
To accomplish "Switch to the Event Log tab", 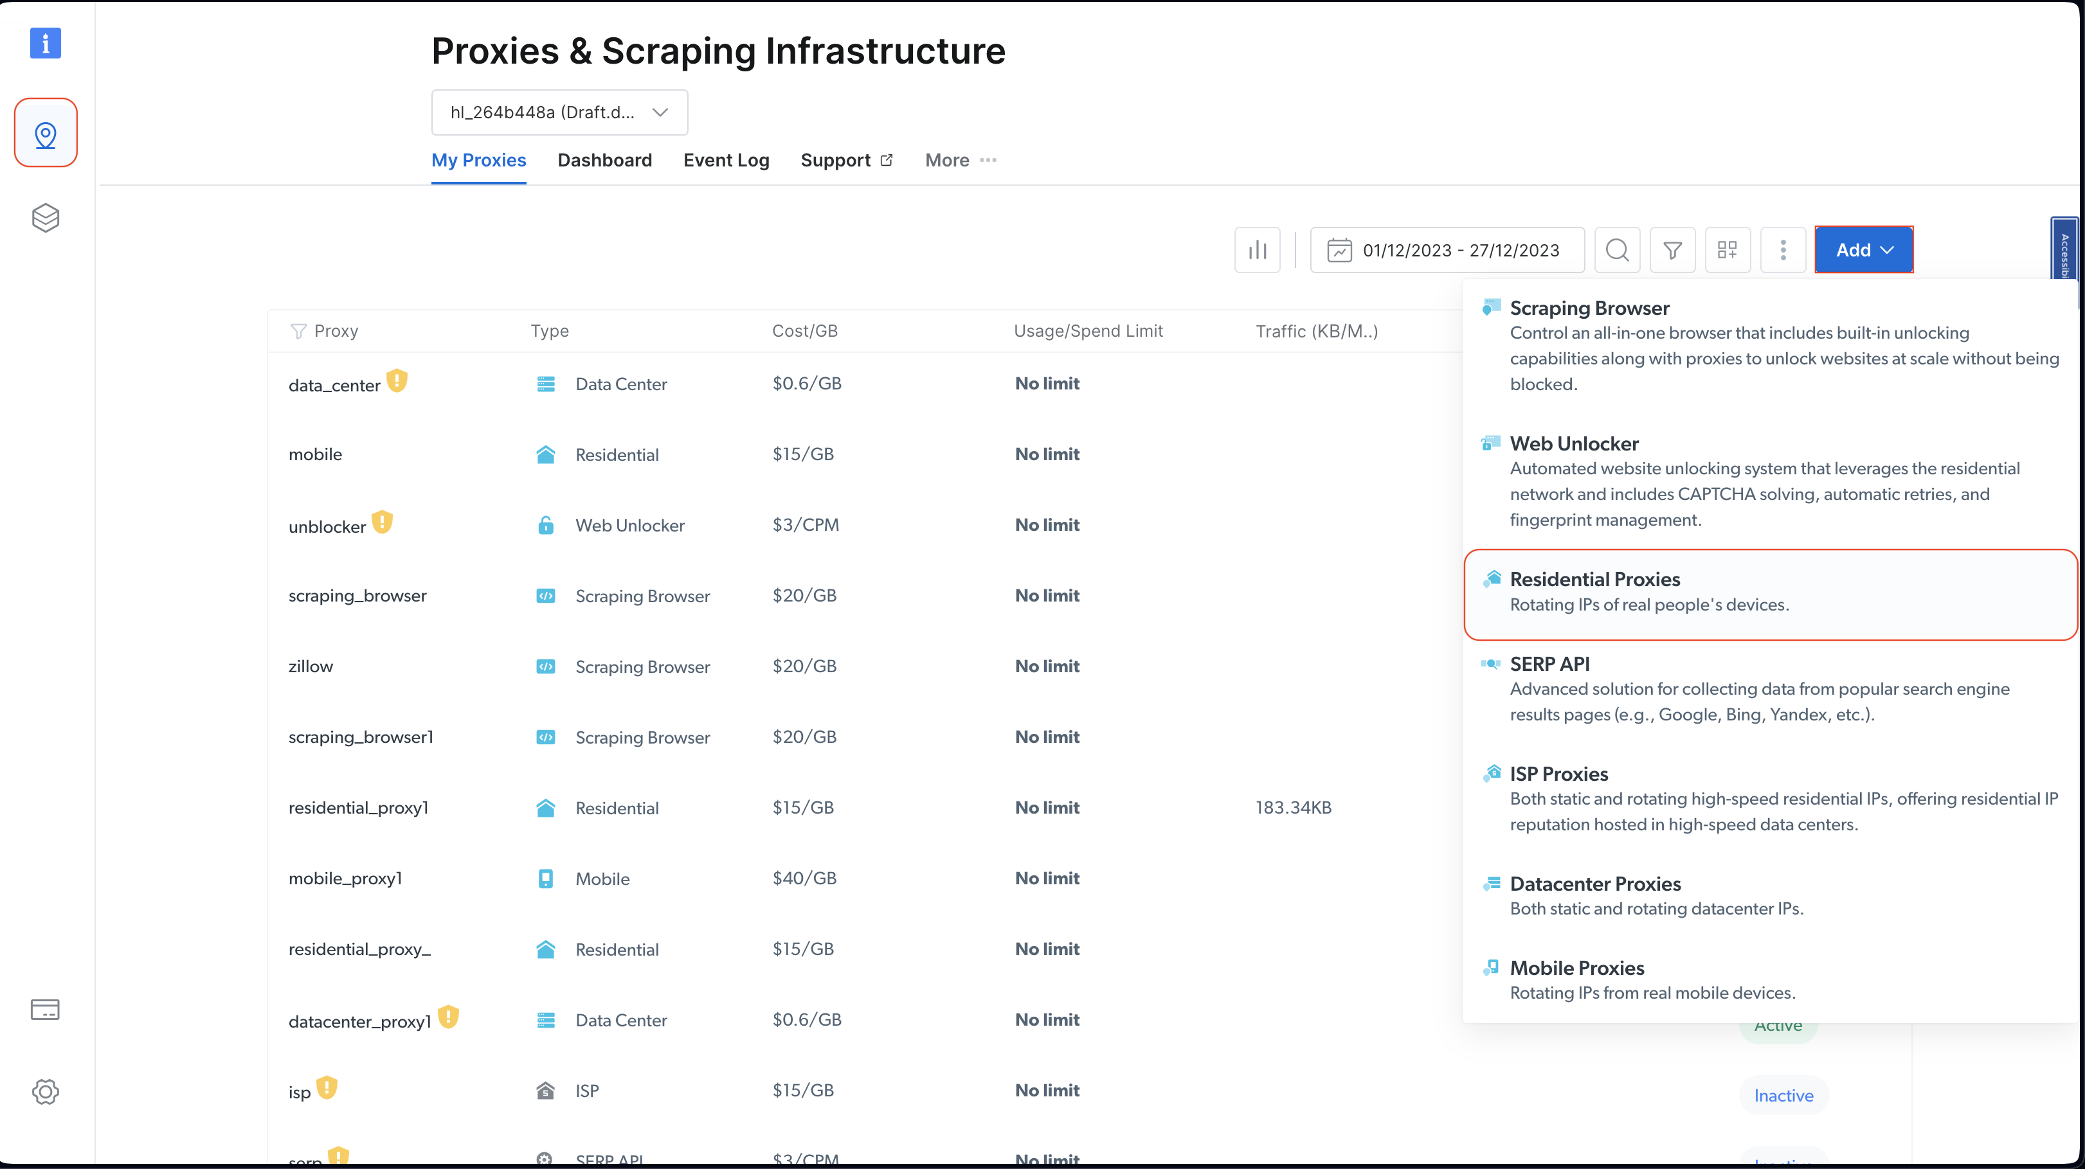I will pyautogui.click(x=726, y=160).
